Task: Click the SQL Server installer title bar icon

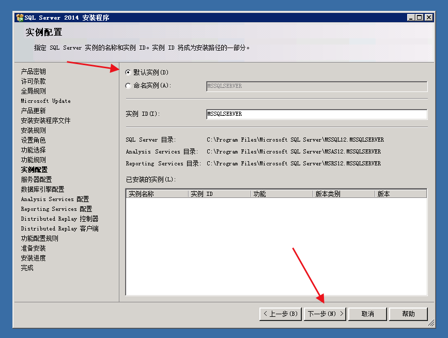Action: click(20, 18)
